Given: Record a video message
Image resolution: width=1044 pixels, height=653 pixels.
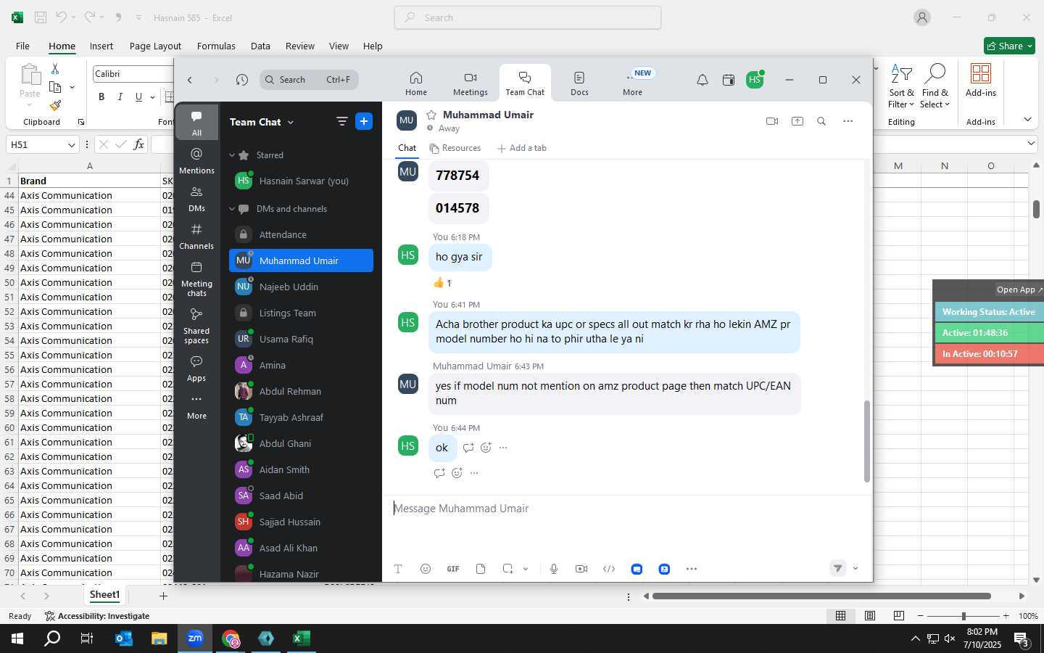Looking at the screenshot, I should click(581, 569).
